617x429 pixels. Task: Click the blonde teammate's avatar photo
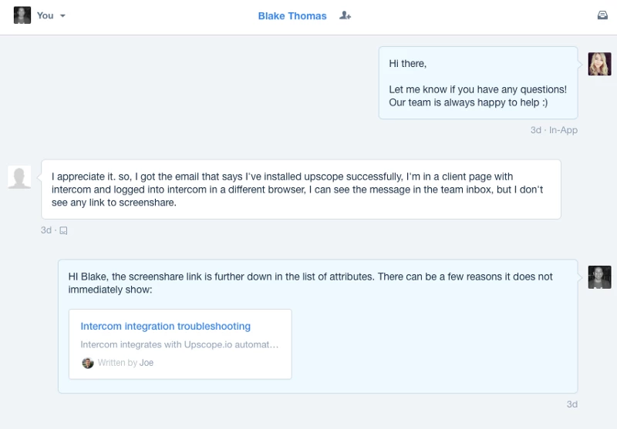tap(599, 64)
